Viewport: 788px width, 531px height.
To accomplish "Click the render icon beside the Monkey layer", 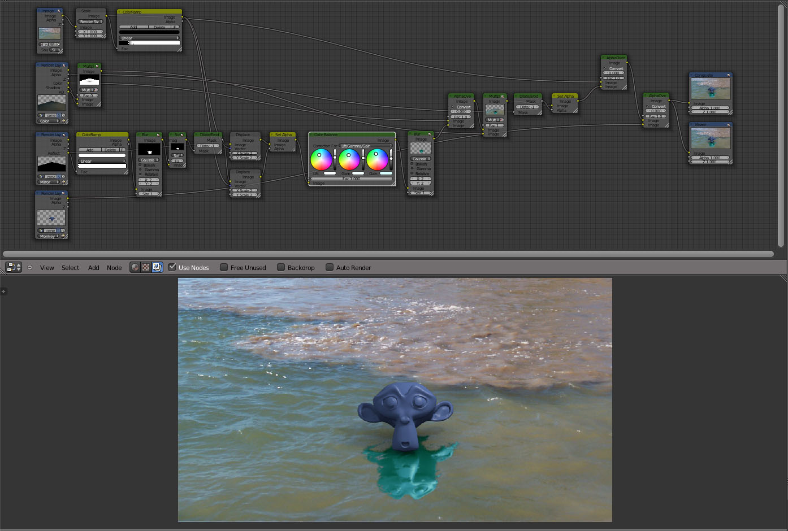I will (64, 236).
